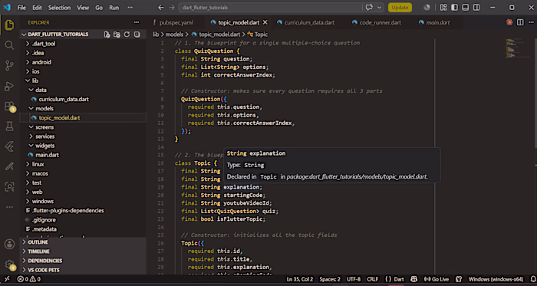Toggle primary side bar visibility
Viewport: 537px width, 286px height.
pyautogui.click(x=454, y=8)
